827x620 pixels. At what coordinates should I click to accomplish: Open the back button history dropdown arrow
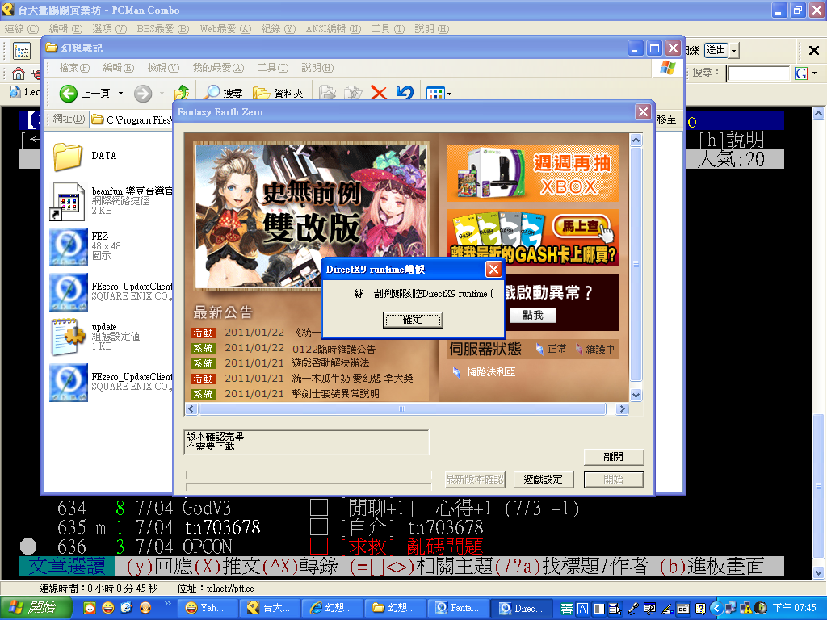[x=121, y=94]
